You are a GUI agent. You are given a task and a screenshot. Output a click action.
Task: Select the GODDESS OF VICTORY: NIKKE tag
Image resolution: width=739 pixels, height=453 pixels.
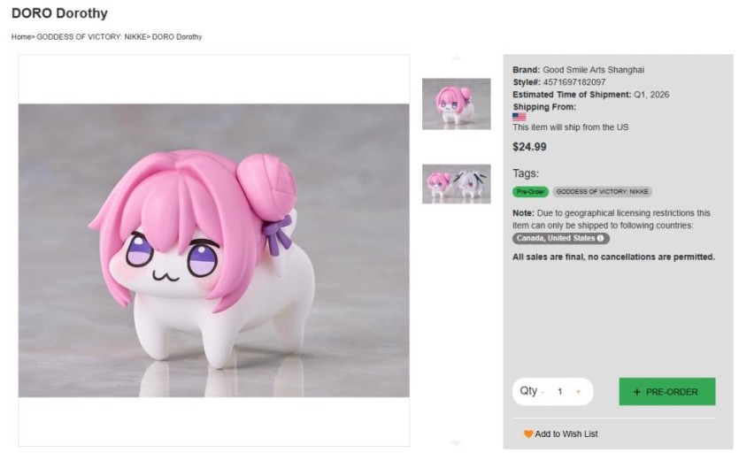click(602, 192)
